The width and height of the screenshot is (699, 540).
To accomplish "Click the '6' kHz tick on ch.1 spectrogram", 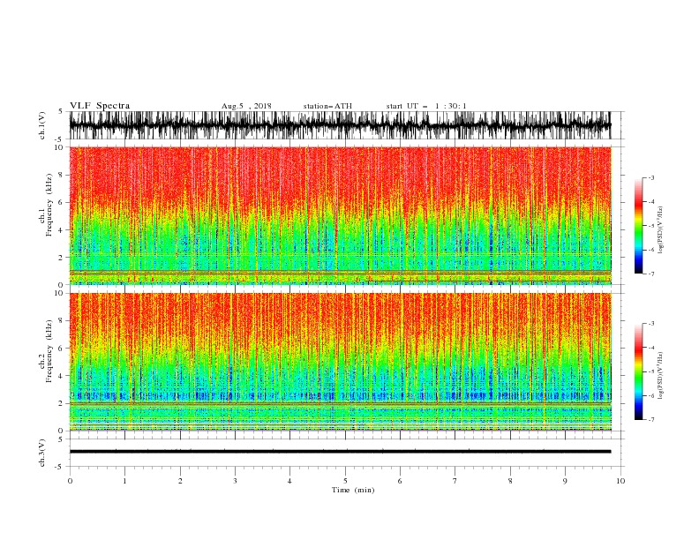I will coord(62,202).
